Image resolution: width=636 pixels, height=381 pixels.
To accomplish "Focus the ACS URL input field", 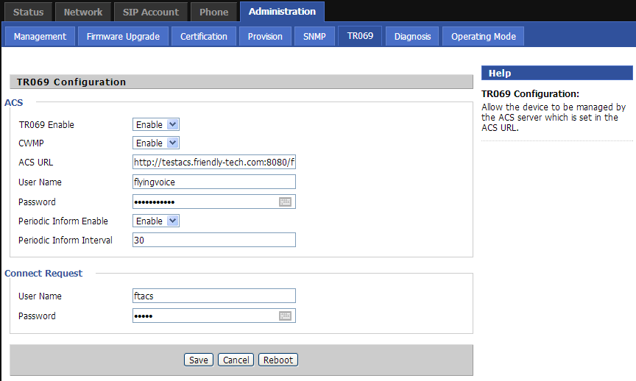I will (x=214, y=162).
